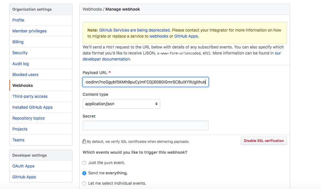Open the 'GitHub Apps' link in the note
The width and height of the screenshot is (321, 189).
[186, 36]
